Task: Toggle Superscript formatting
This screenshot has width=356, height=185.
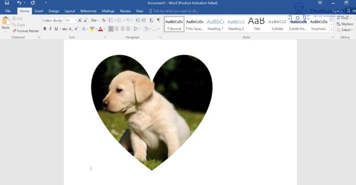Action: point(77,29)
